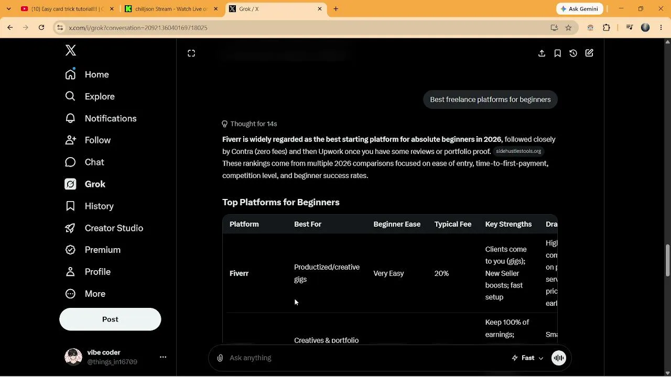Click the "Fiverr" table cell

coord(239,273)
